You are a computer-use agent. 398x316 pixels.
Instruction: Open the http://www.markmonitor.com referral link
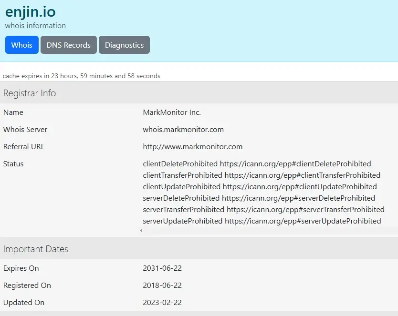[192, 146]
